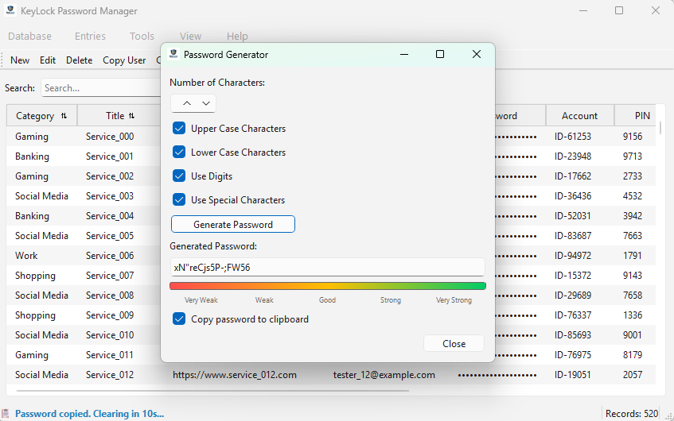Uncheck Upper Case Characters
674x421 pixels.
[x=179, y=128]
